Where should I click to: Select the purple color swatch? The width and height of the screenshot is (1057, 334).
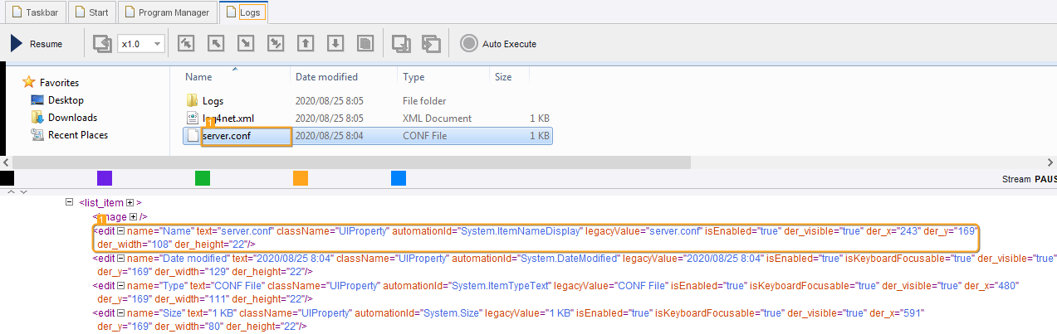pyautogui.click(x=104, y=178)
